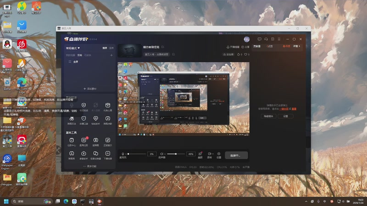Click the live preview canvas

click(183, 99)
